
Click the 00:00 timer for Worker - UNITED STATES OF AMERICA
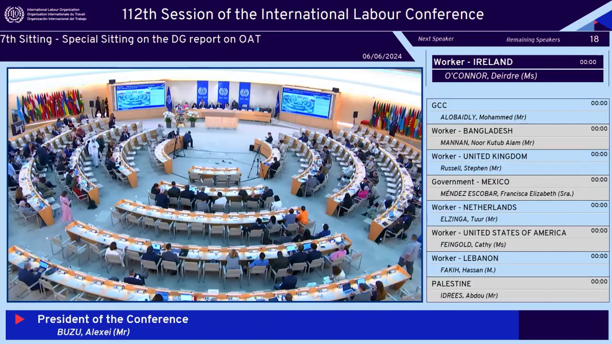tap(599, 231)
